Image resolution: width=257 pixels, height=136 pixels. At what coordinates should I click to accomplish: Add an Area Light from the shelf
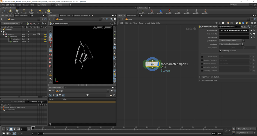coord(24,11)
